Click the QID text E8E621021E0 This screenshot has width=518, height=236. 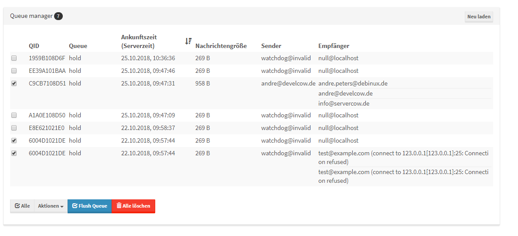pos(47,128)
